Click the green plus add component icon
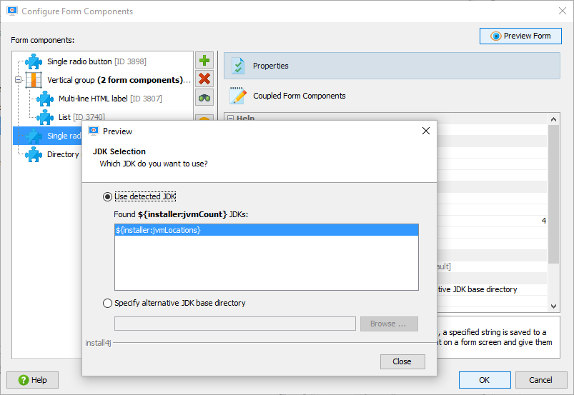The image size is (574, 395). (x=204, y=60)
